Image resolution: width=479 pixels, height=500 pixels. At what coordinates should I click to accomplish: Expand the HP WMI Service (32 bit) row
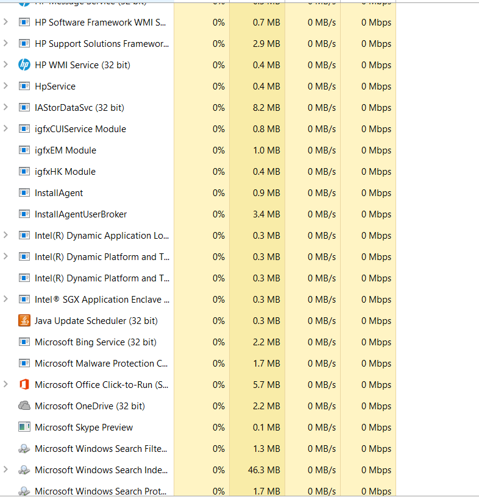[x=5, y=65]
